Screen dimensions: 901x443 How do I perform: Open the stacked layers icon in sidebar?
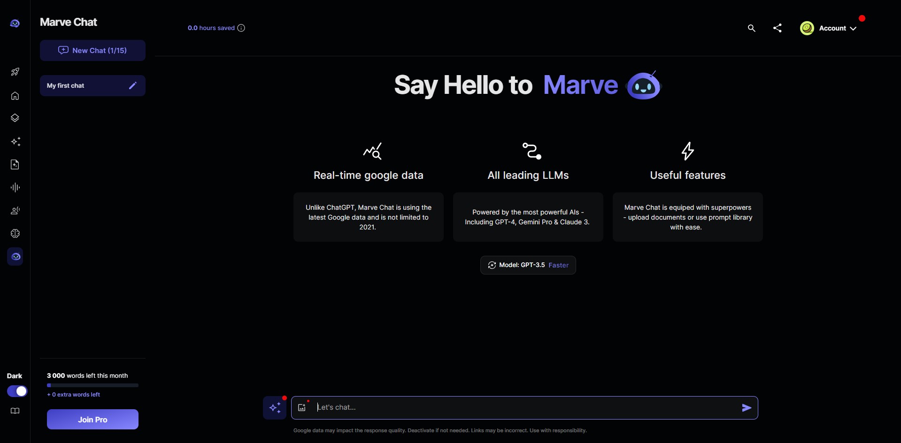pos(15,118)
